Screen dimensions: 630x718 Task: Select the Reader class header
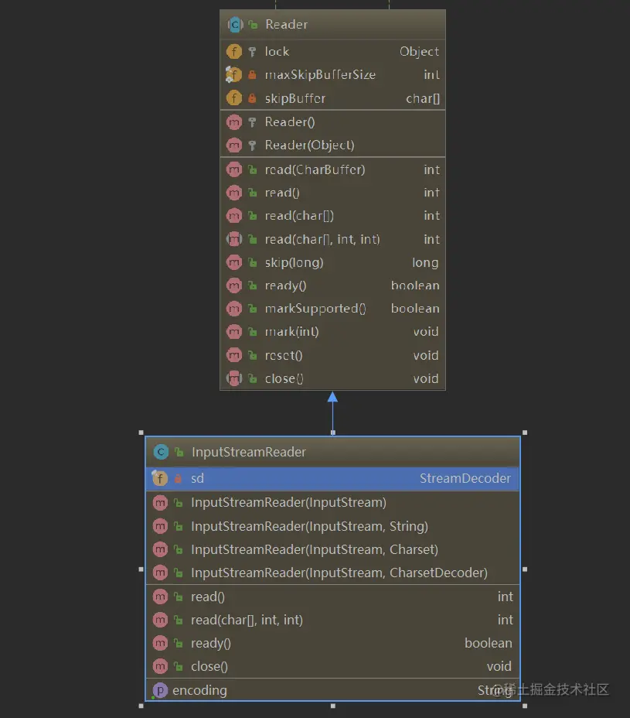click(332, 24)
